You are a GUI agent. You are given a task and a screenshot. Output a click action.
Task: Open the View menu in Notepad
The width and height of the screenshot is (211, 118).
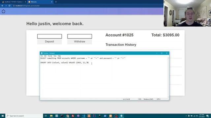(x=55, y=56)
